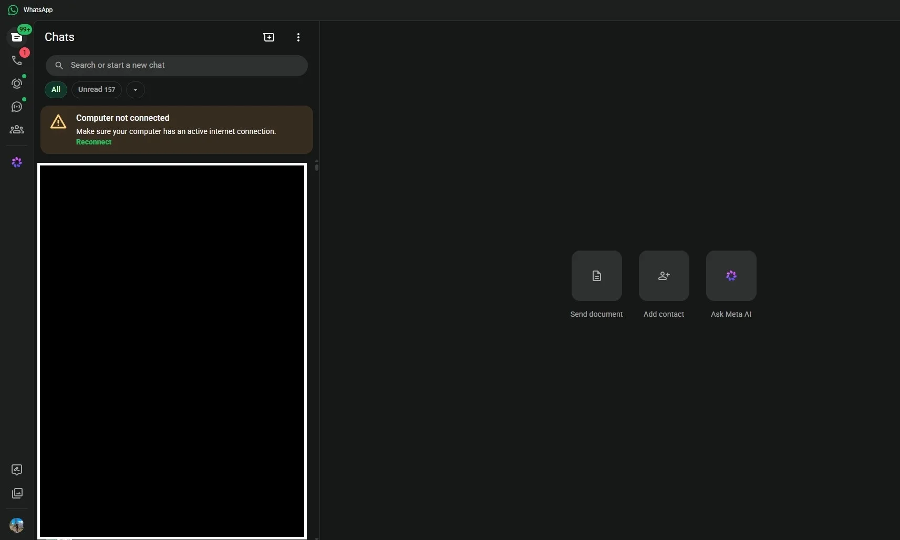Screen dimensions: 900x540
Task: Open the three-dot menu in Chats
Action: coord(298,37)
